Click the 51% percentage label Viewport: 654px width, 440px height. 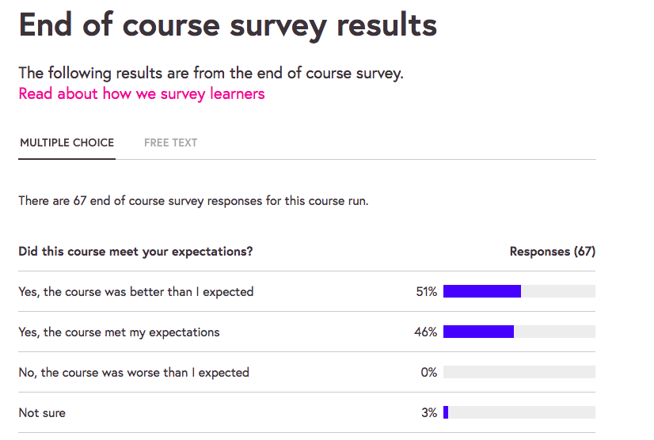coord(426,292)
